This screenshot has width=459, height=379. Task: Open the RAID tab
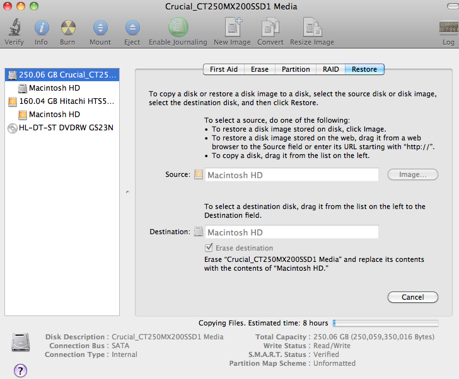pos(331,69)
